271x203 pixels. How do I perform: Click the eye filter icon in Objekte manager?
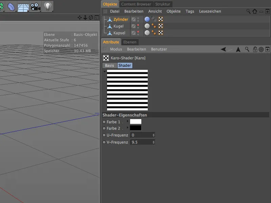coord(261,12)
